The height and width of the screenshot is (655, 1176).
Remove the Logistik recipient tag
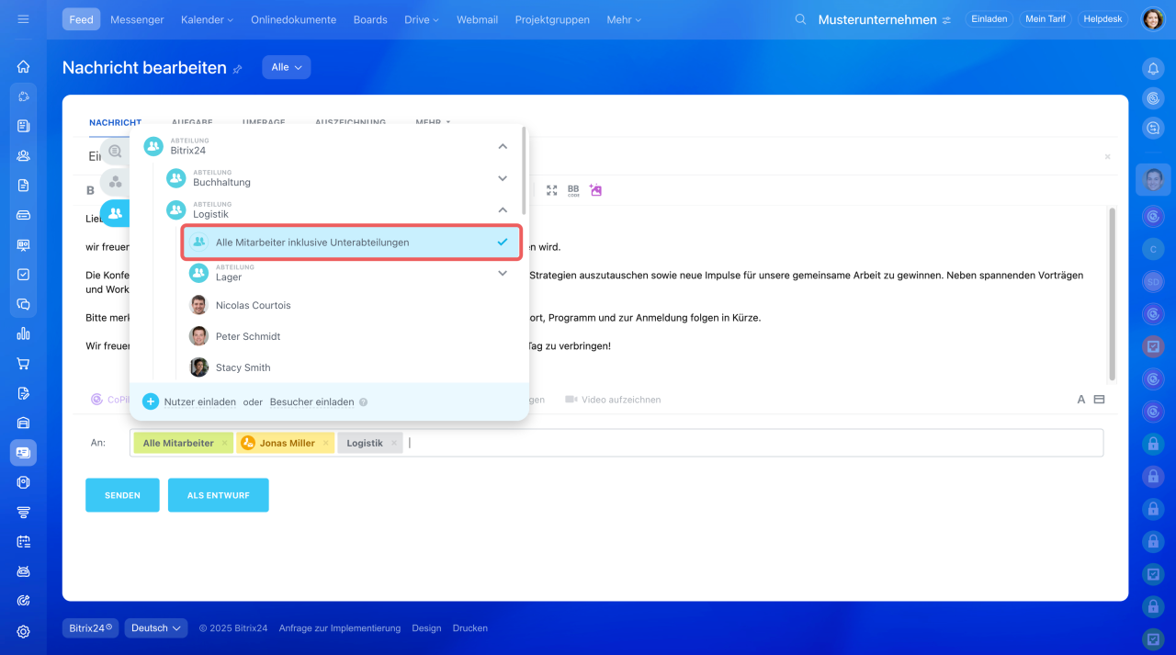click(x=394, y=443)
